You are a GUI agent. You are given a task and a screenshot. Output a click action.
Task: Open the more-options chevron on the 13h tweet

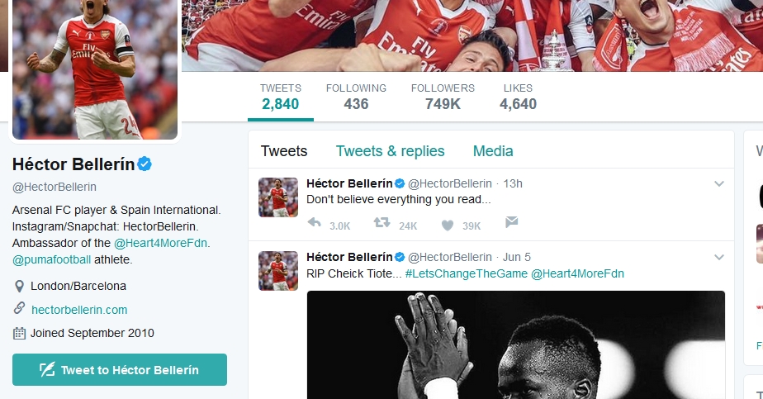tap(718, 183)
